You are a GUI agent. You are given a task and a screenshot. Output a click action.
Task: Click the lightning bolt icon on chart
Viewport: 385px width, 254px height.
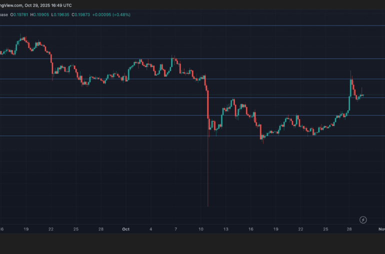[363, 219]
